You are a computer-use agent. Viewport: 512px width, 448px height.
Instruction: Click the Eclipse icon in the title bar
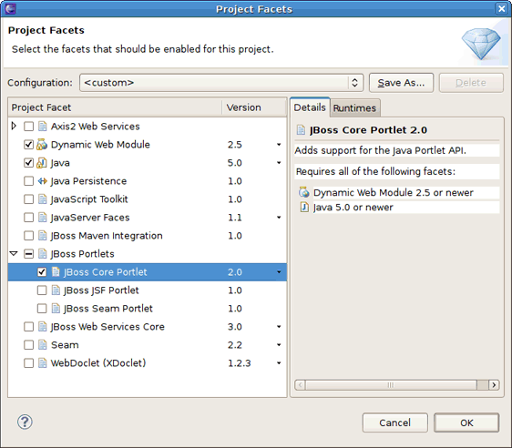10,9
